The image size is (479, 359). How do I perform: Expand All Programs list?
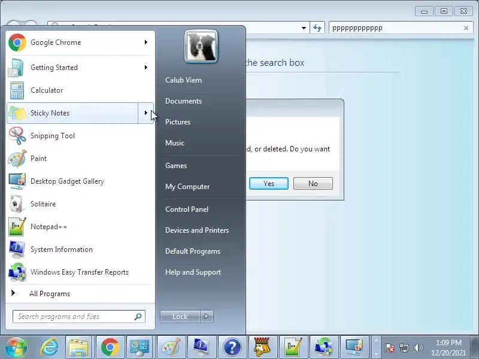tap(80, 294)
